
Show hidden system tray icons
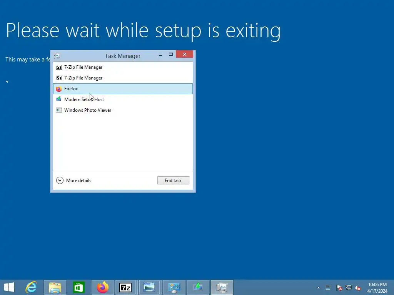click(x=318, y=288)
